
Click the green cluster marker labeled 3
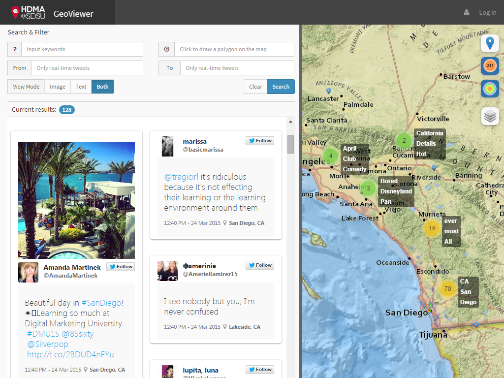click(x=368, y=188)
